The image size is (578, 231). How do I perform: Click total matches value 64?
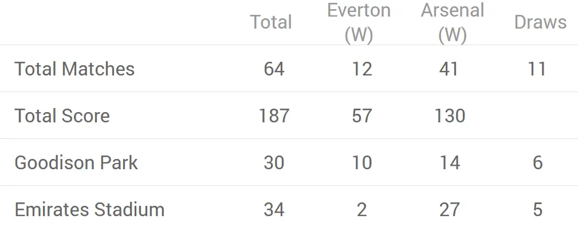pos(274,69)
